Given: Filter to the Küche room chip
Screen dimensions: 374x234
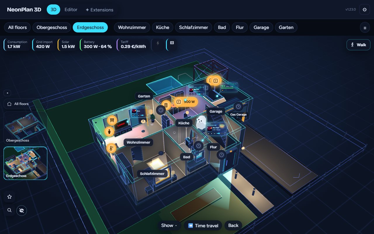Looking at the screenshot, I should click(163, 27).
